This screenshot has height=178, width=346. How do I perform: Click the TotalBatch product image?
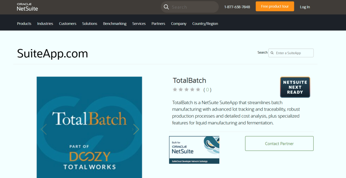click(89, 127)
